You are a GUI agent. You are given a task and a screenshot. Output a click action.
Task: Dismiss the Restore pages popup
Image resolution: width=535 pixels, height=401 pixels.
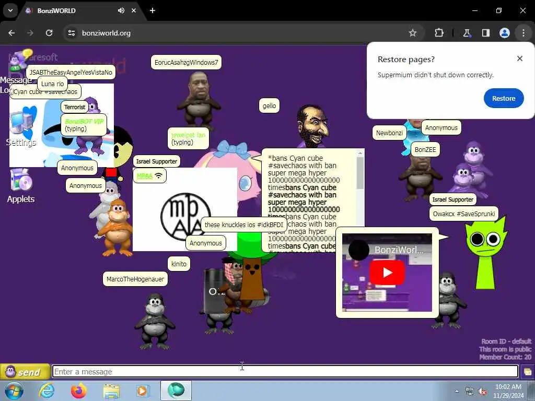[x=520, y=58]
